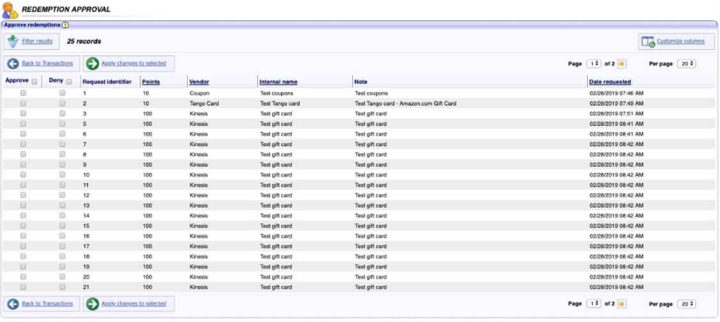Toggle the Approve all header checkbox
Image resolution: width=720 pixels, height=322 pixels.
[34, 82]
